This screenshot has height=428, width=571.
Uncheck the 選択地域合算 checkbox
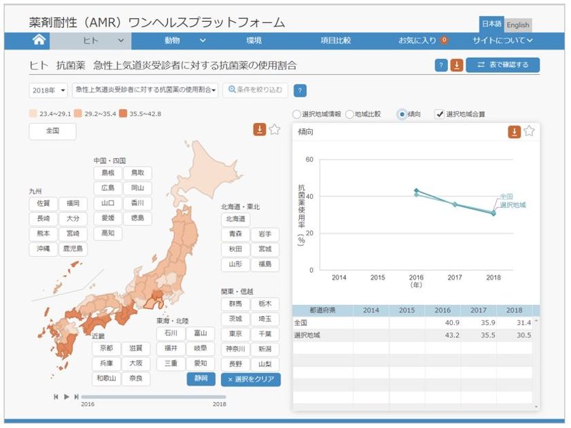[x=440, y=114]
